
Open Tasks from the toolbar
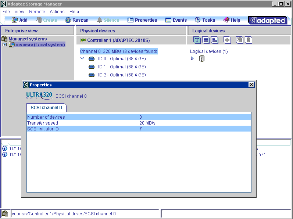pos(205,20)
